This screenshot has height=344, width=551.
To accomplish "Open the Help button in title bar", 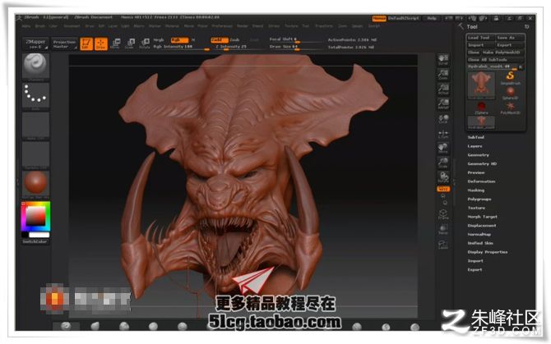I will 432,18.
